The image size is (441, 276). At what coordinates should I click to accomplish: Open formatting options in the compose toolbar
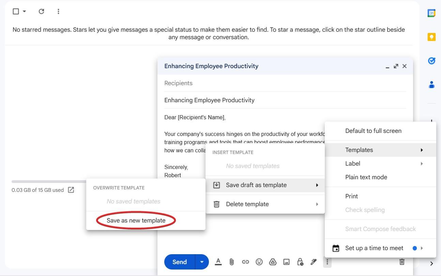[x=218, y=262]
